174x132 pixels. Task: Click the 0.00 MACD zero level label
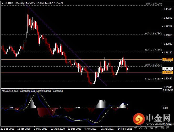165,108
